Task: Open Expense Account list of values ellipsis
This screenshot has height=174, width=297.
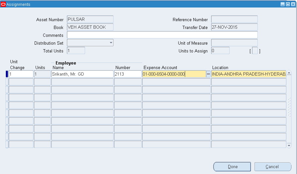Action: click(x=208, y=74)
